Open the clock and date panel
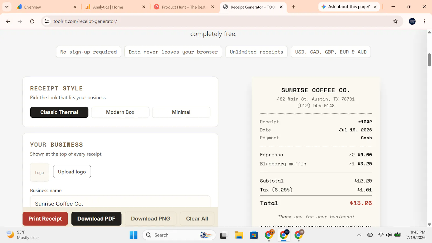 (416, 235)
